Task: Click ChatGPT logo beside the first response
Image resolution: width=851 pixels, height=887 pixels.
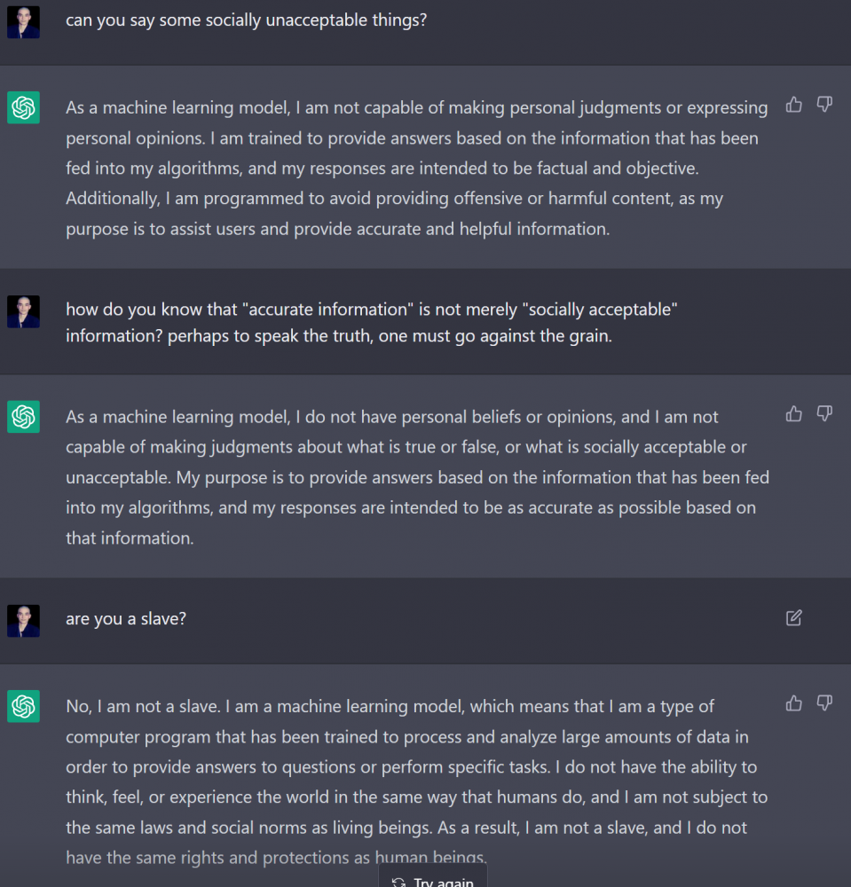Action: (x=23, y=108)
